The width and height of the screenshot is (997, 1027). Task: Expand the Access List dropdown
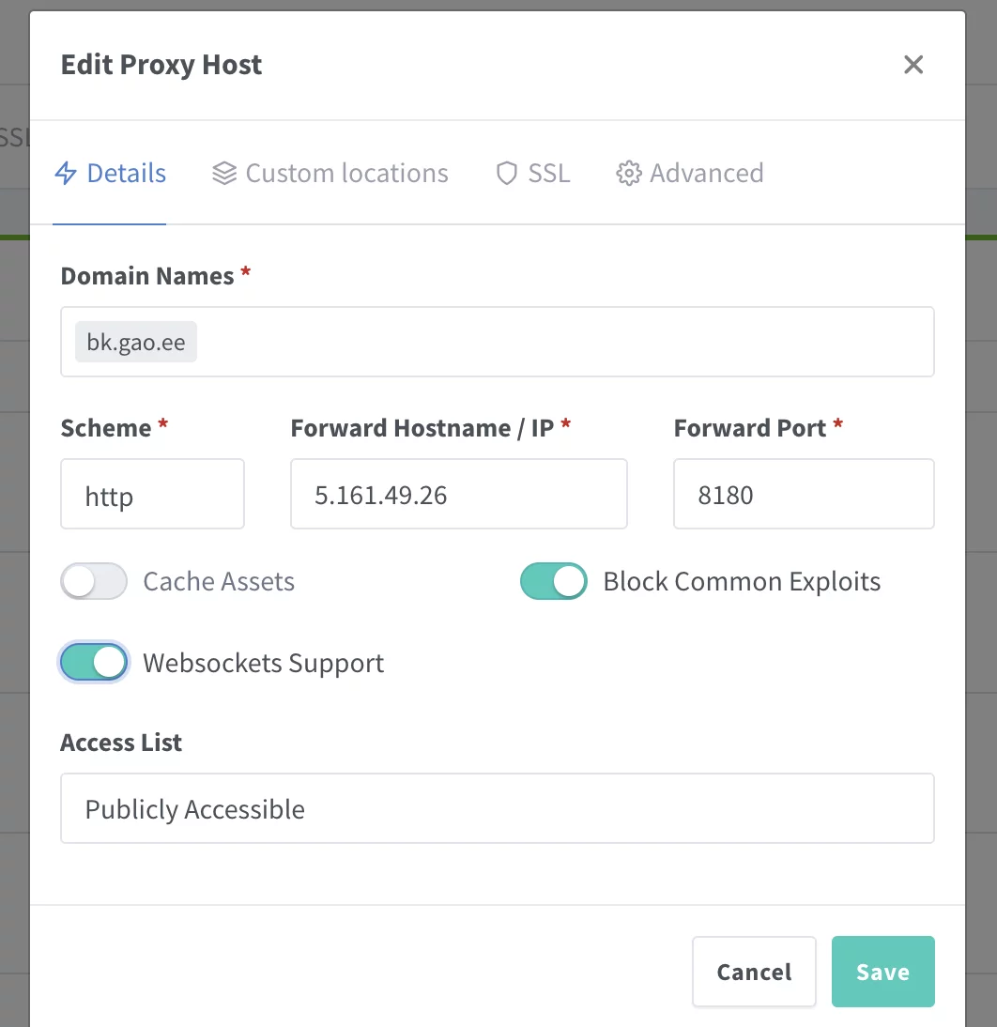click(x=497, y=808)
